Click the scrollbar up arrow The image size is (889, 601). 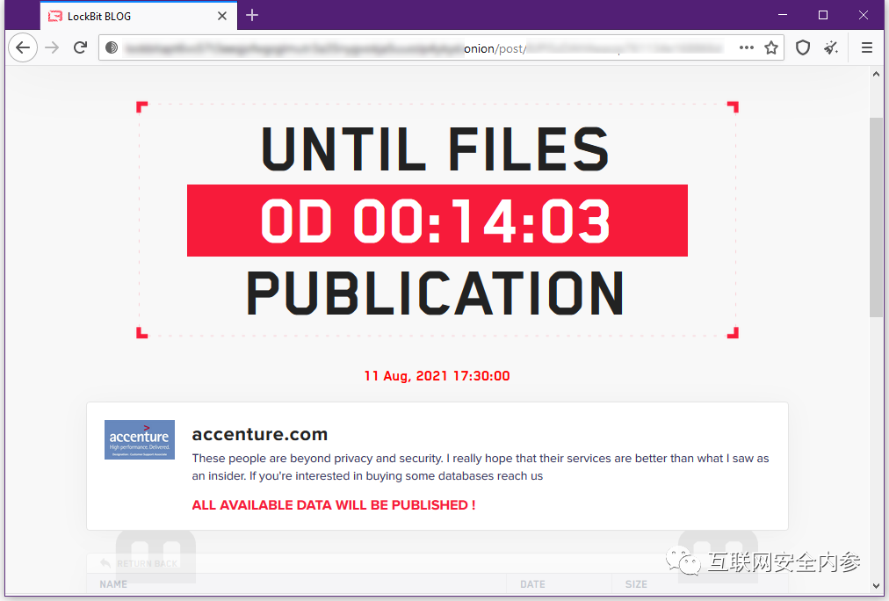pyautogui.click(x=877, y=75)
